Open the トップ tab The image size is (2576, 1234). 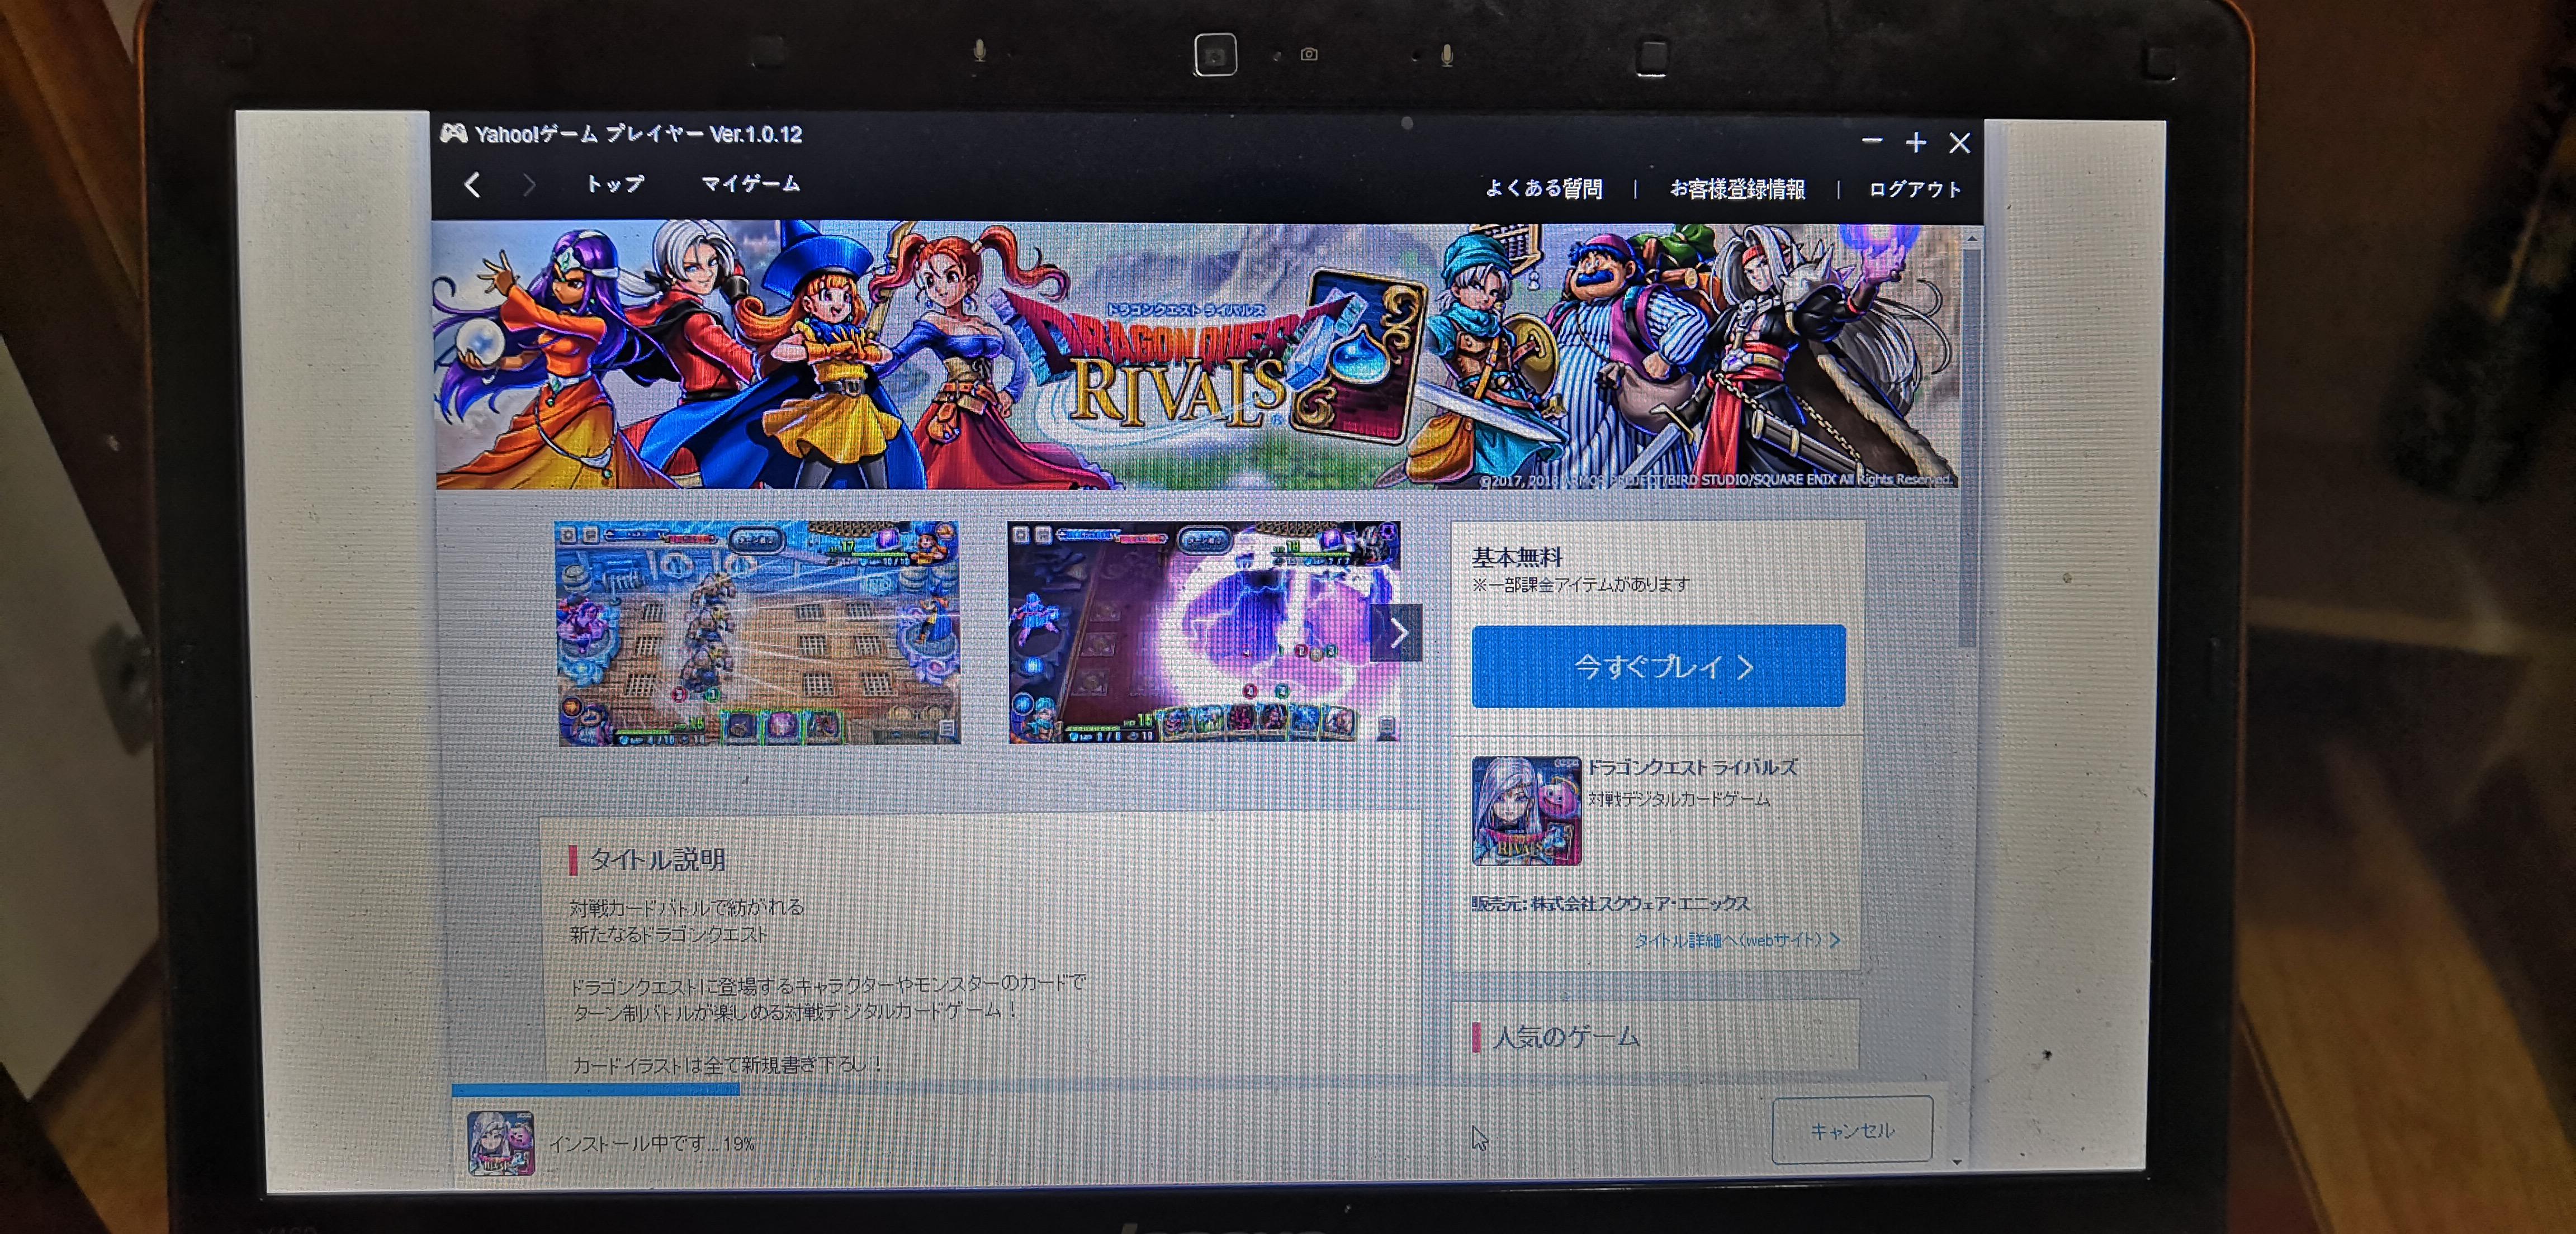tap(614, 184)
